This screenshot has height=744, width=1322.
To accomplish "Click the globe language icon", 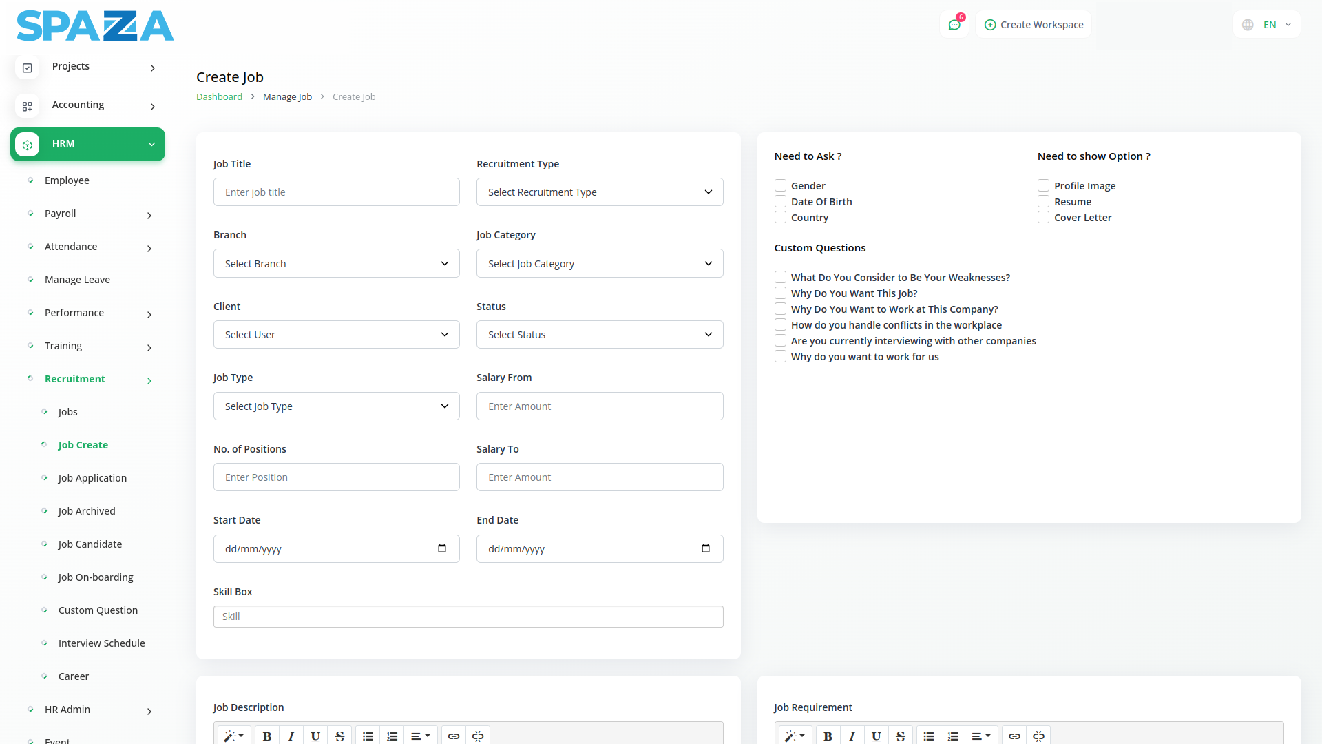I will pyautogui.click(x=1248, y=25).
